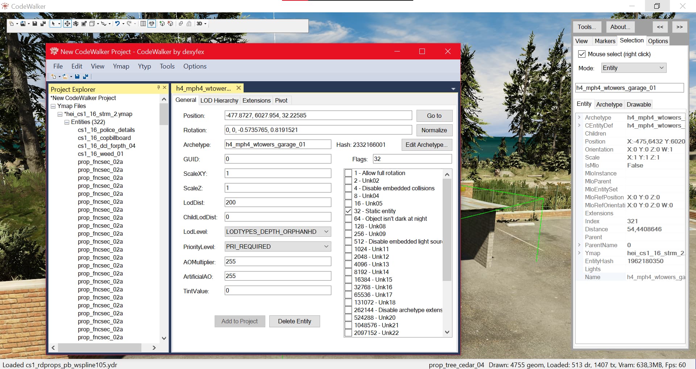Screen dimensions: 696x369
Task: Click the Position input field
Action: point(318,115)
